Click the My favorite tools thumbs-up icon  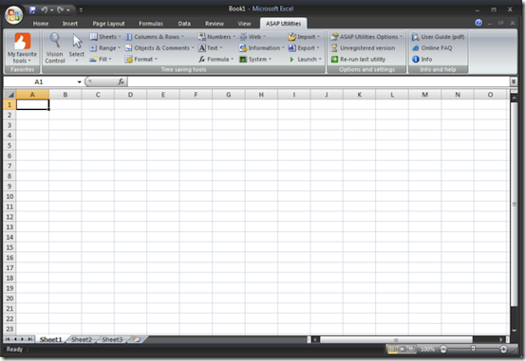23,41
